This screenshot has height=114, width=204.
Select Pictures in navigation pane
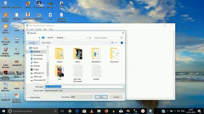[x=35, y=66]
